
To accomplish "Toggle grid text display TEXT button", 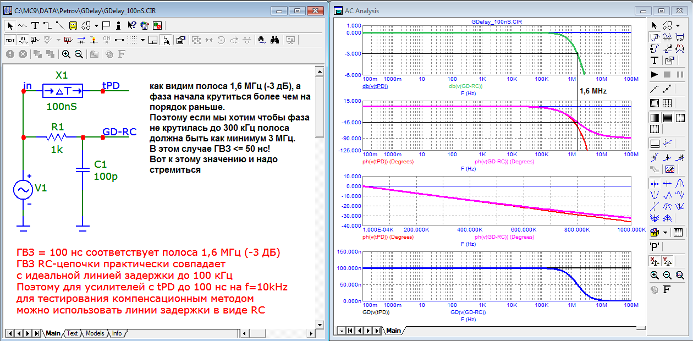I will (10, 40).
